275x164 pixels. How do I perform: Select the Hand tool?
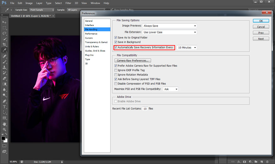coord(4,124)
